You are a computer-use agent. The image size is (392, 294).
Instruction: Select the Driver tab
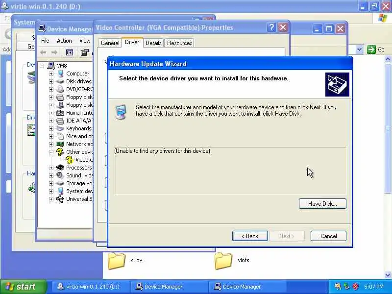[132, 42]
